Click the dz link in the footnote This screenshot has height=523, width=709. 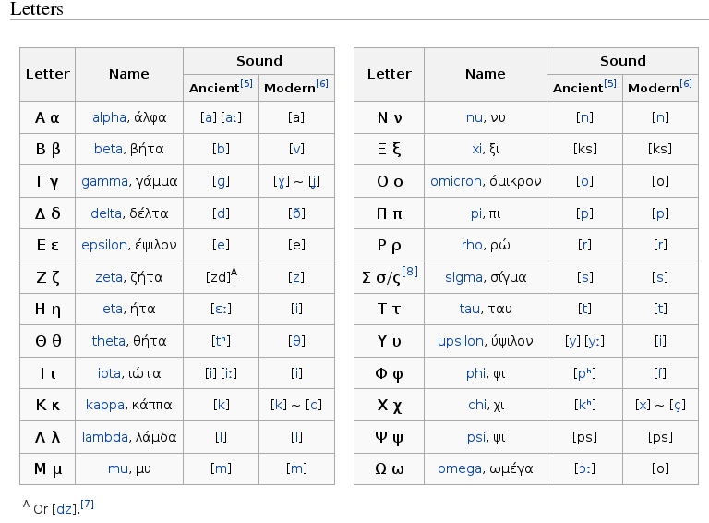pos(64,509)
